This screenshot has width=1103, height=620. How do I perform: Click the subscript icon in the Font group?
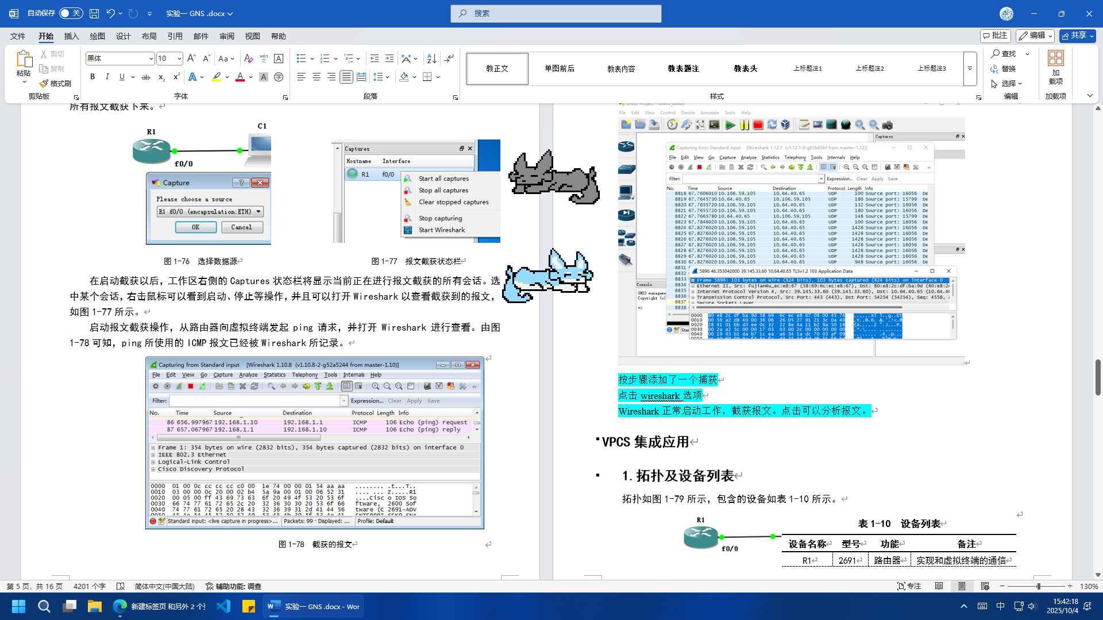tap(161, 76)
